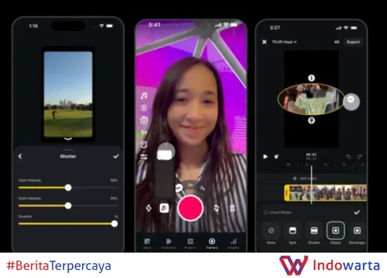The image size is (387, 278).
Task: Enable the Invert Masks option
Action: coord(266,213)
